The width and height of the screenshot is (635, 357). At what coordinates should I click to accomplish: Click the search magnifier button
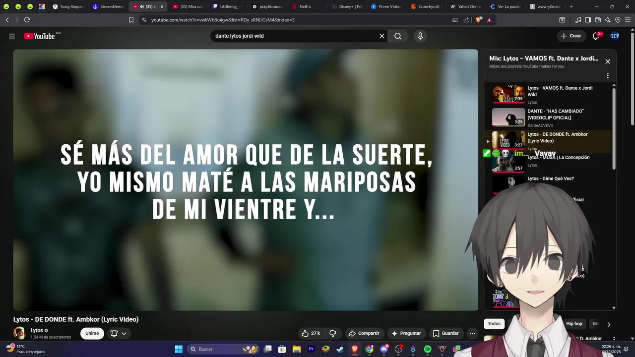[398, 36]
